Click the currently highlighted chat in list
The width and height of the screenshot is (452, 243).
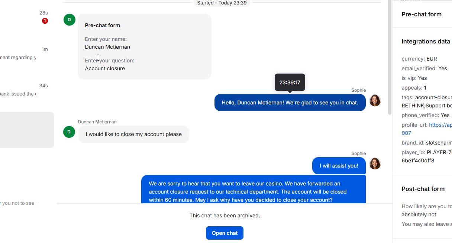(26, 130)
